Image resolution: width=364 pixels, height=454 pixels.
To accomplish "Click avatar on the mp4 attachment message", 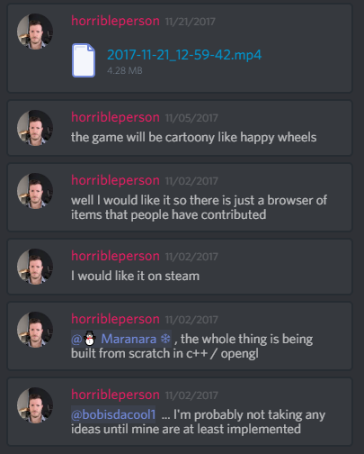I will pos(35,32).
